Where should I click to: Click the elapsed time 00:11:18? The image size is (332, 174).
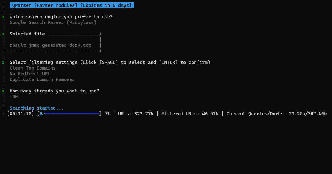[x=20, y=114]
